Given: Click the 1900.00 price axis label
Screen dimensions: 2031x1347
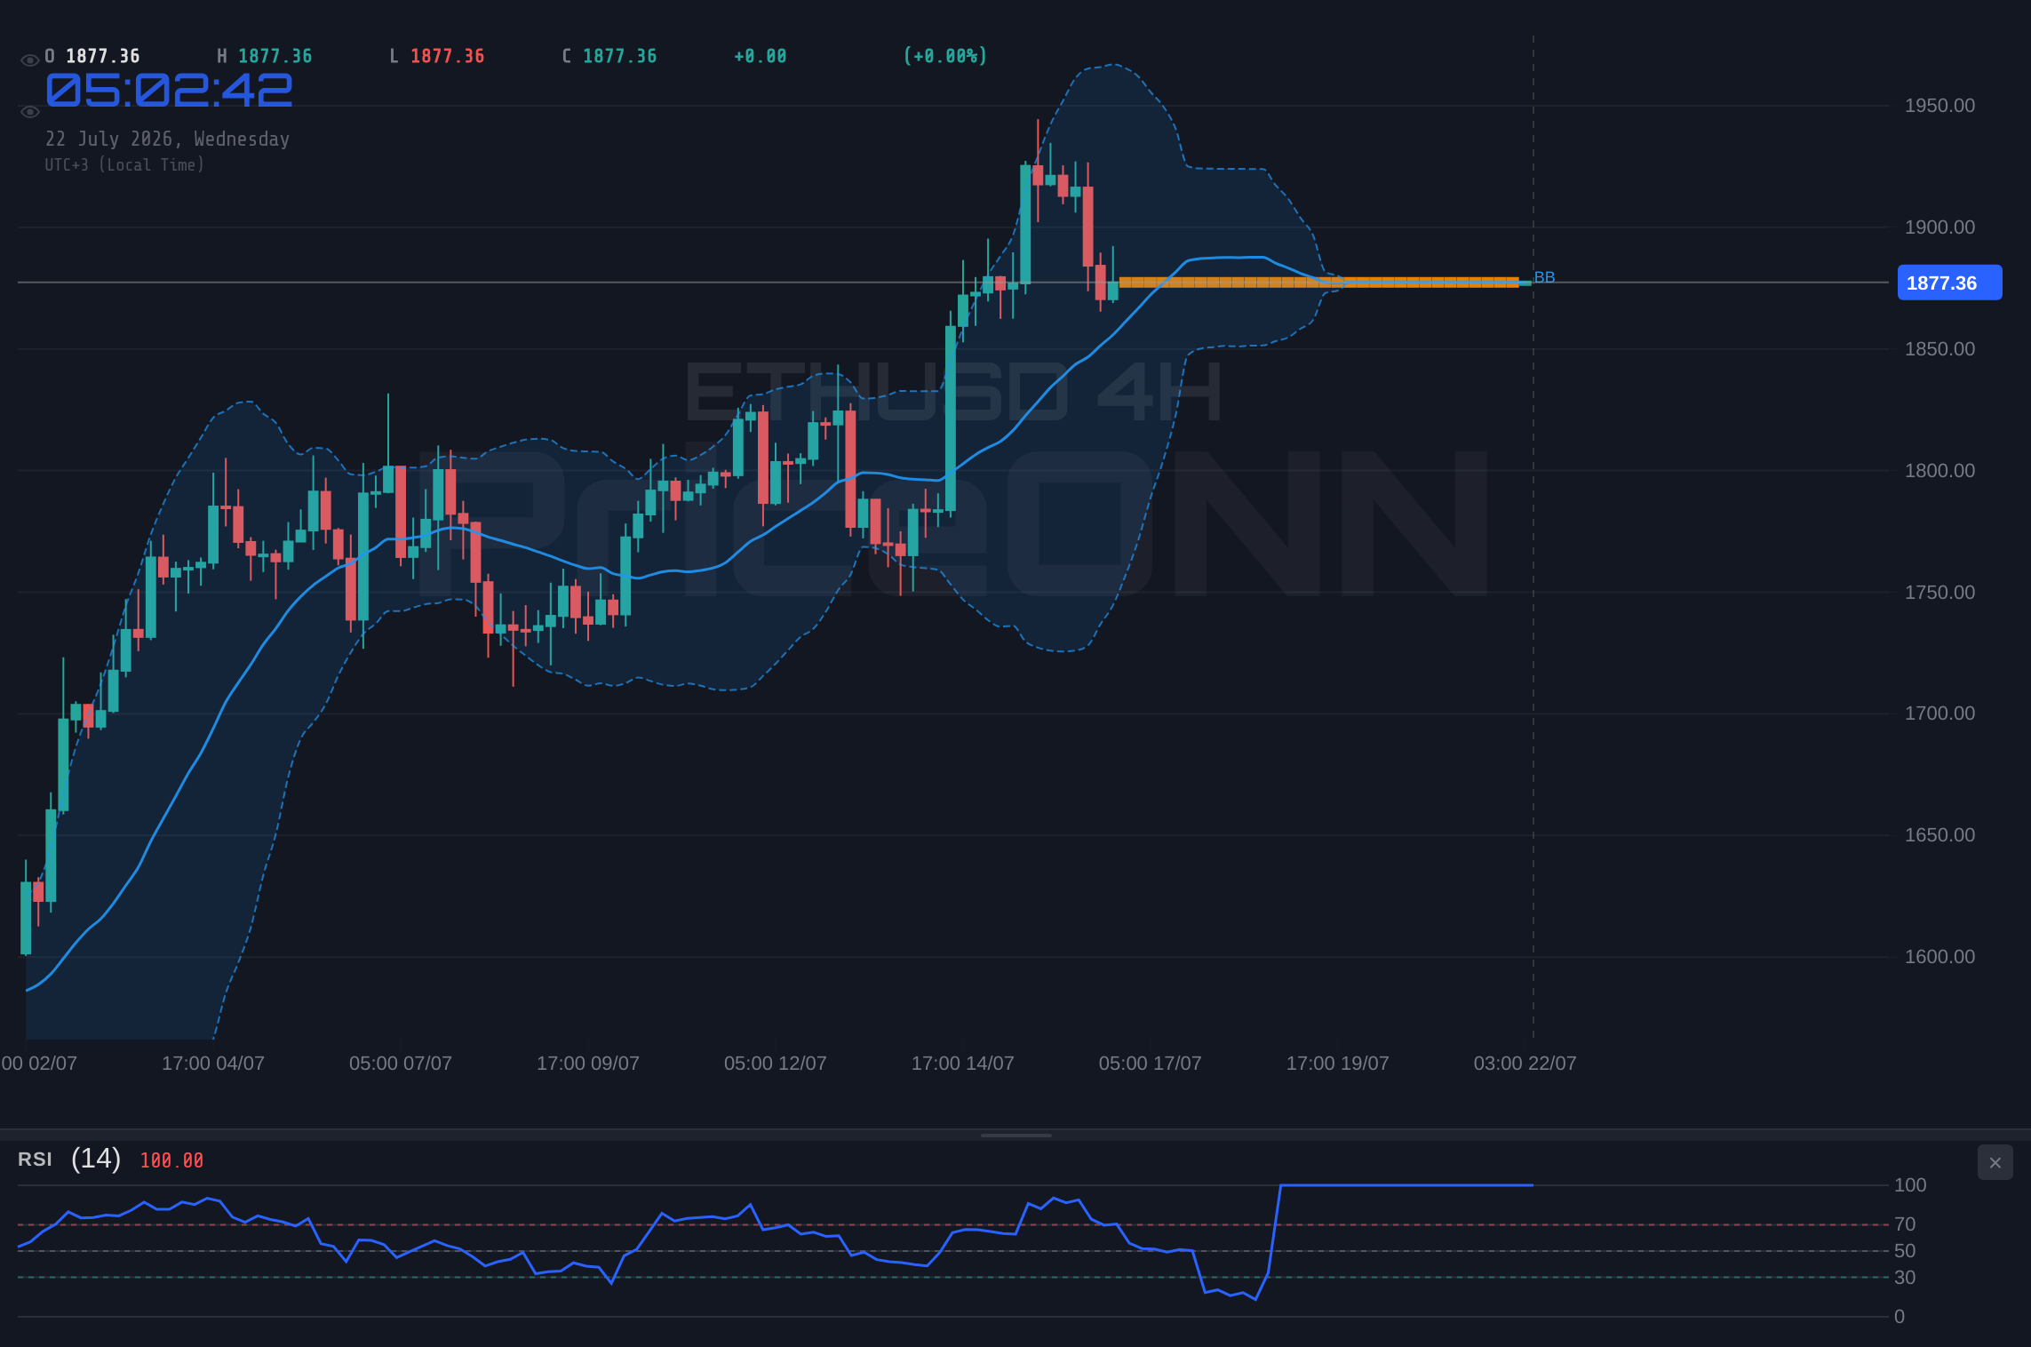Looking at the screenshot, I should click(x=1939, y=227).
